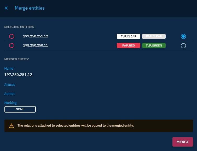Click the 197.250.251.12 entity row name
Image resolution: width=197 pixels, height=151 pixels.
[36, 36]
